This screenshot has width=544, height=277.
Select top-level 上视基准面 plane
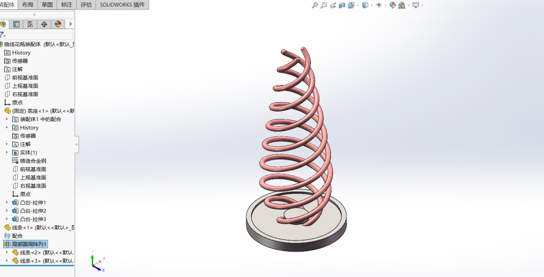21,86
